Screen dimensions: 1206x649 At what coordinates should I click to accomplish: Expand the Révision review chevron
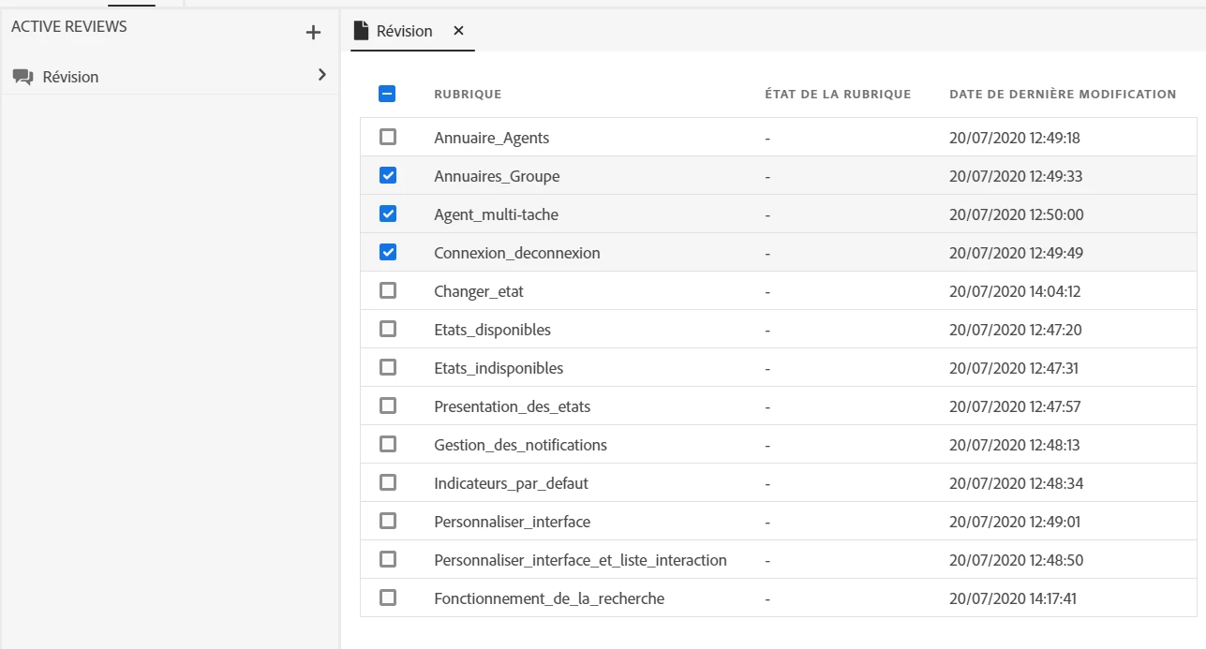coord(321,75)
